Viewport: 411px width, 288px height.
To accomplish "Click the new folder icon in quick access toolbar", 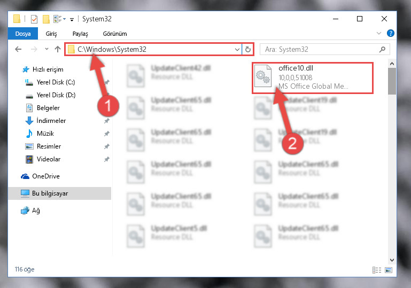I will point(46,19).
